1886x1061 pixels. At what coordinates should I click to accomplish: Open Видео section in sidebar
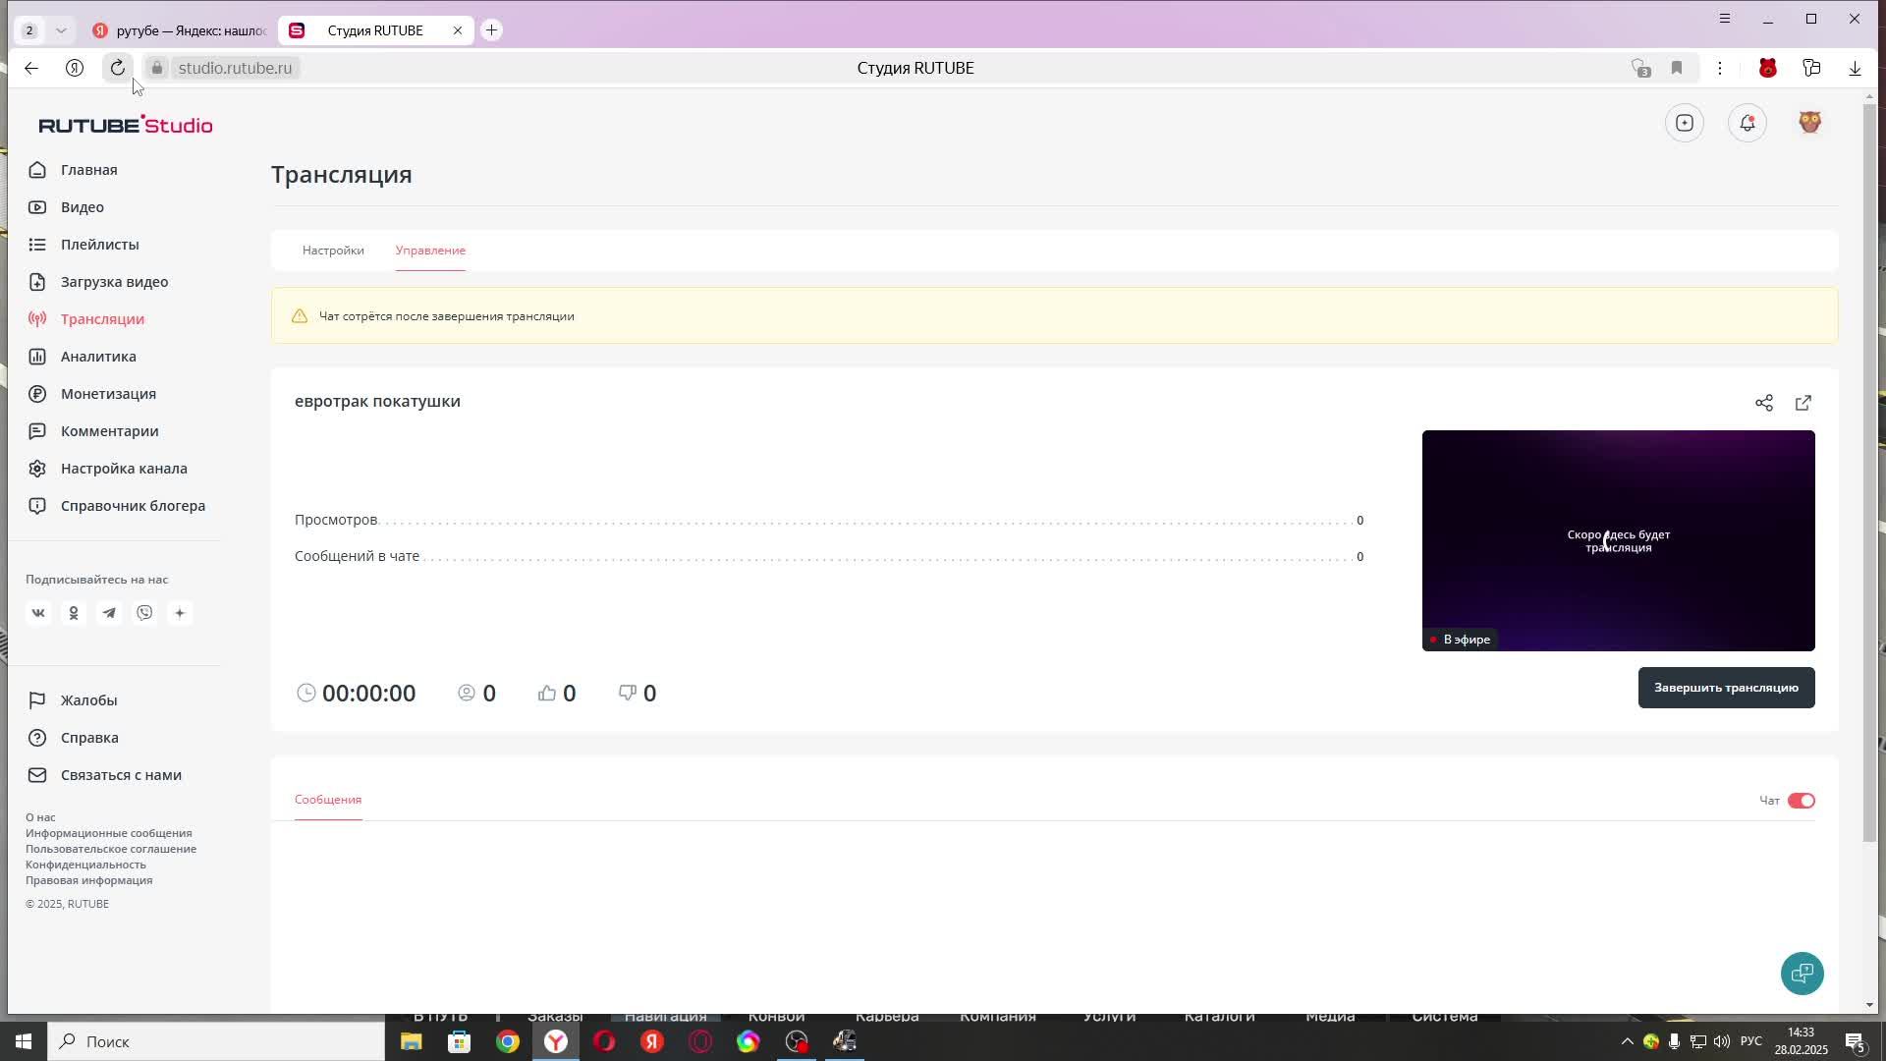click(83, 207)
